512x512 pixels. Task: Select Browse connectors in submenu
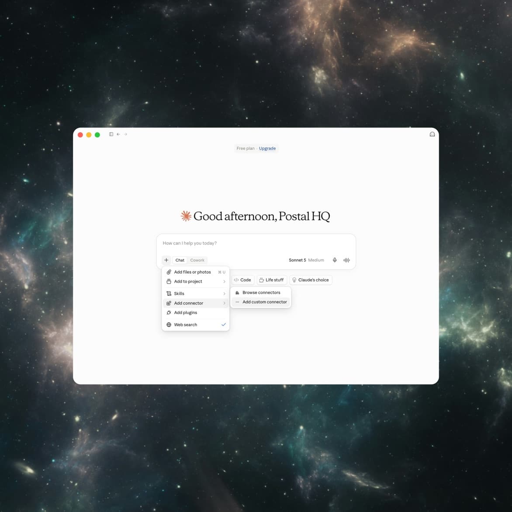click(x=260, y=293)
